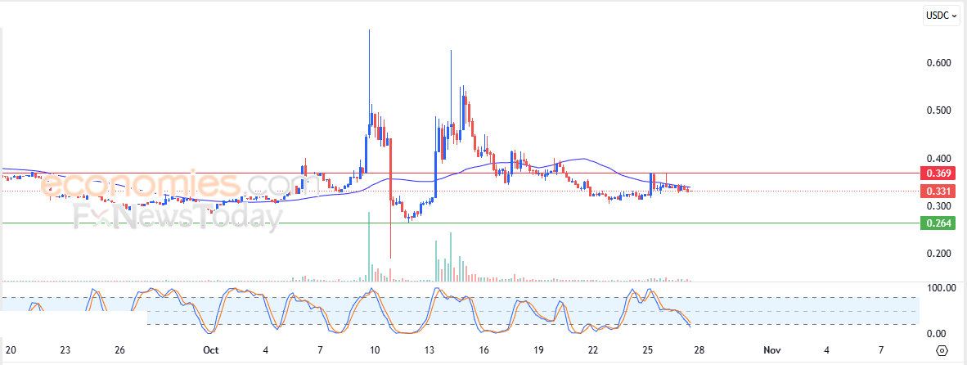The height and width of the screenshot is (365, 967).
Task: Select the 0.331 current price label
Action: 937,192
